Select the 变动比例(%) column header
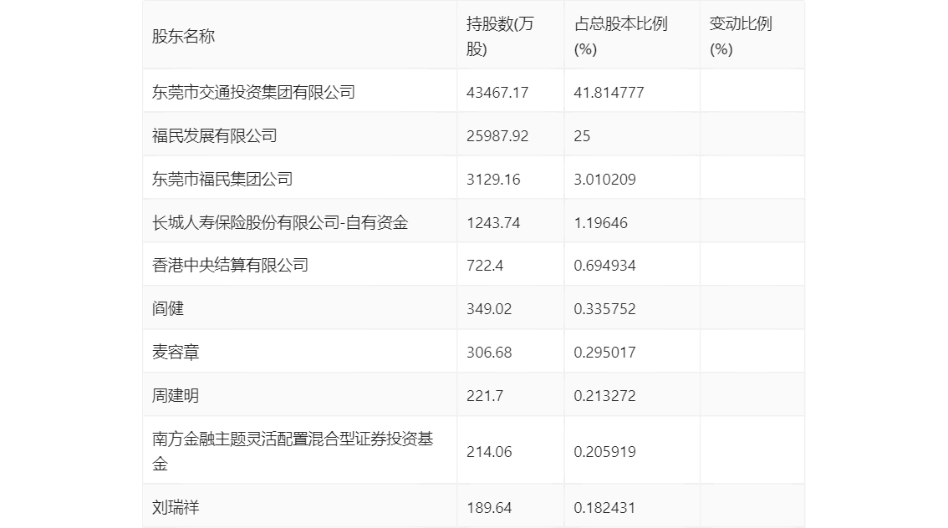The width and height of the screenshot is (948, 528). point(741,36)
